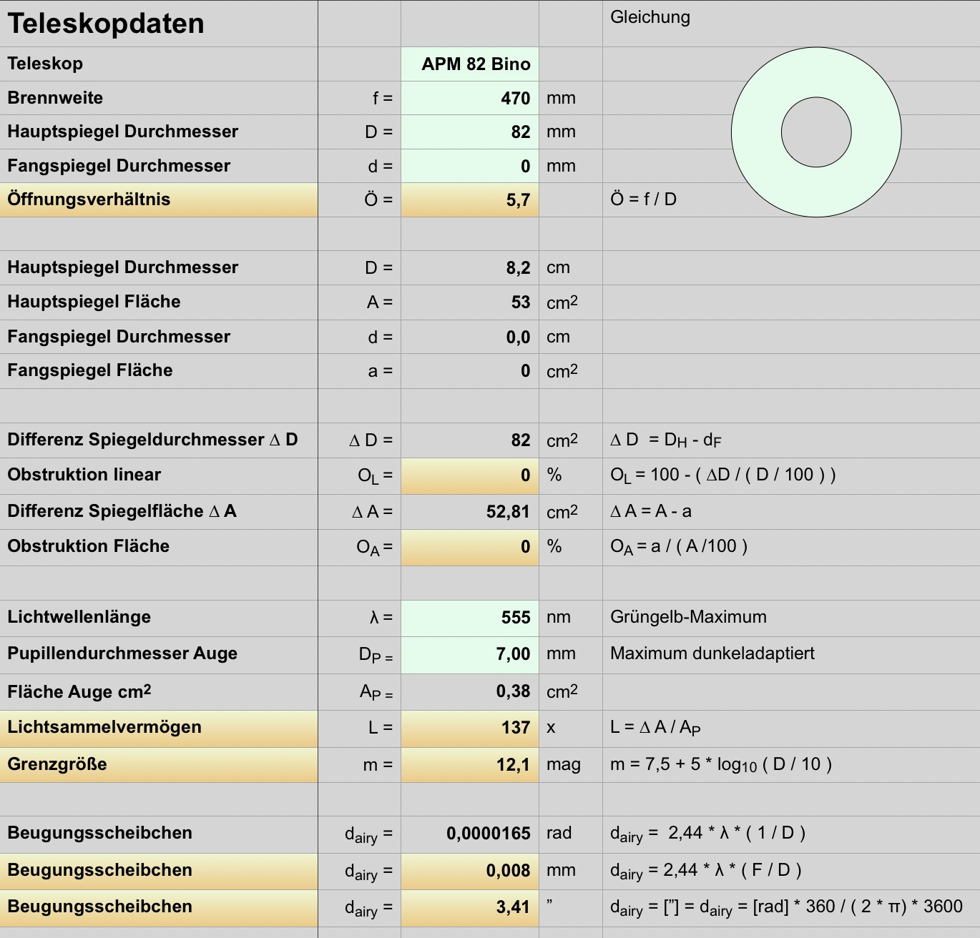Click the Obstruktion Fläche label cell

[x=159, y=547]
